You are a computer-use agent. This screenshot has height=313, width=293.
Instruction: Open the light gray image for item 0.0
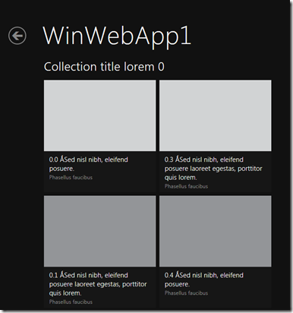coord(99,115)
